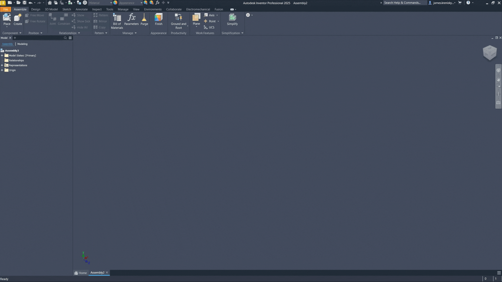The height and width of the screenshot is (282, 502).
Task: Click the Simplify tool
Action: click(232, 19)
